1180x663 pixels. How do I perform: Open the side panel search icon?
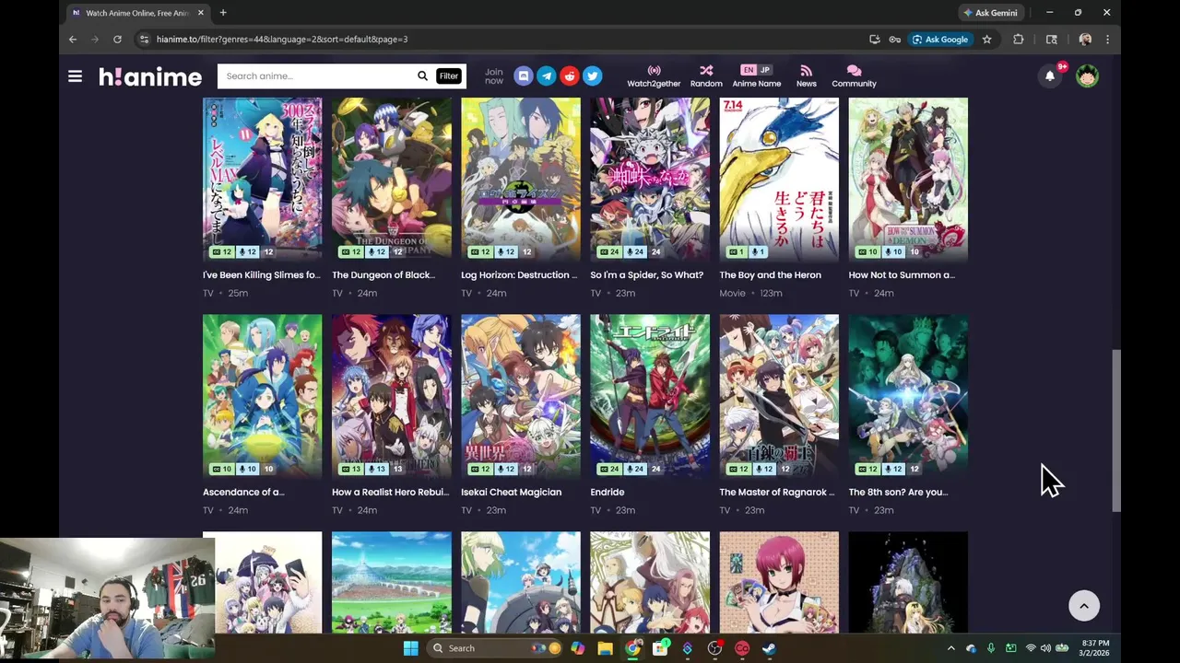[x=1052, y=40]
